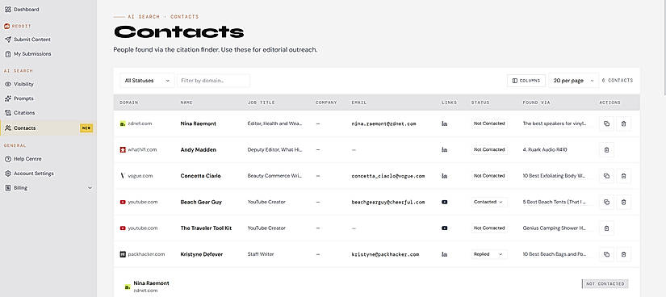Copy Concetta Ciarlo's email
Viewport: 666px width, 297px height.
(606, 176)
